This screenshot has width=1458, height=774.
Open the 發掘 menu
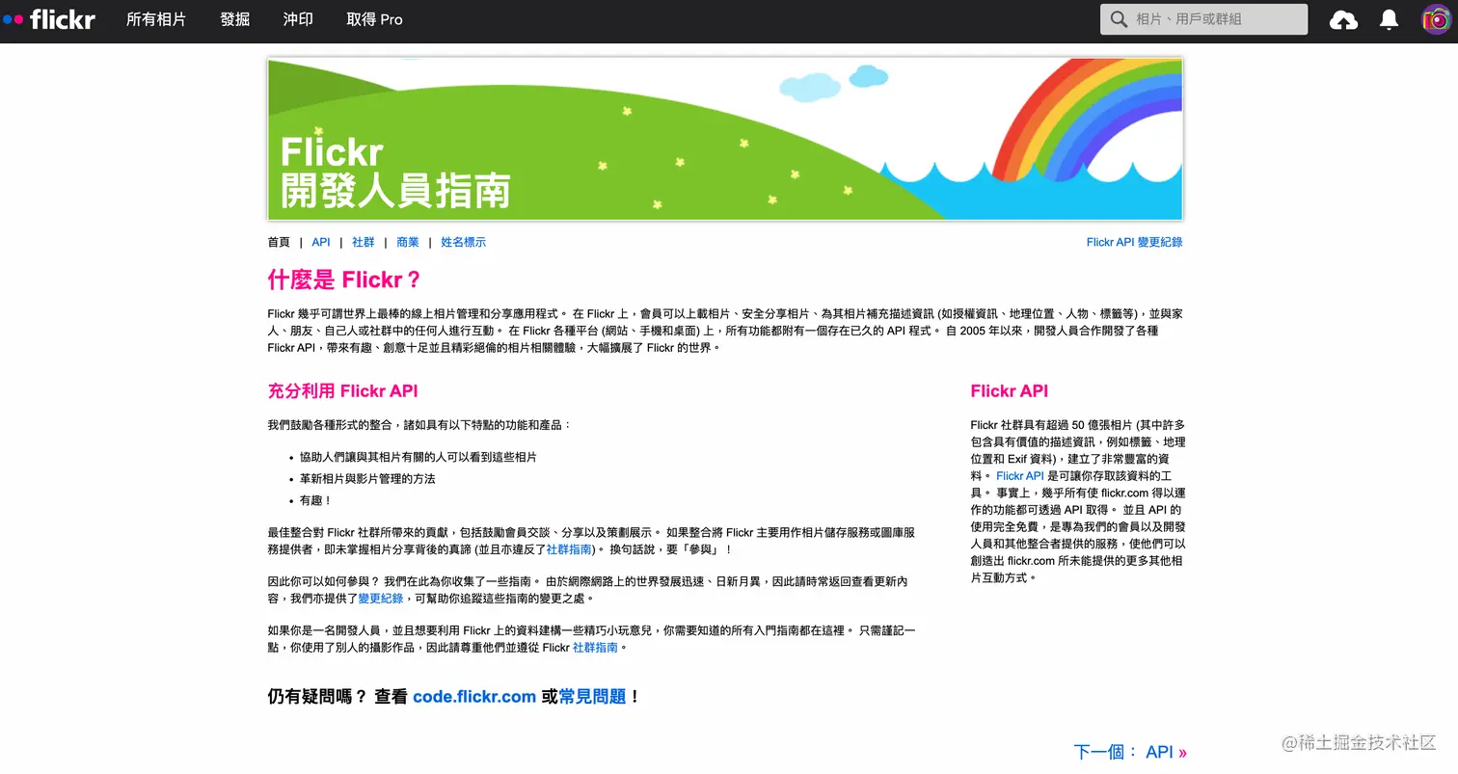click(x=234, y=18)
